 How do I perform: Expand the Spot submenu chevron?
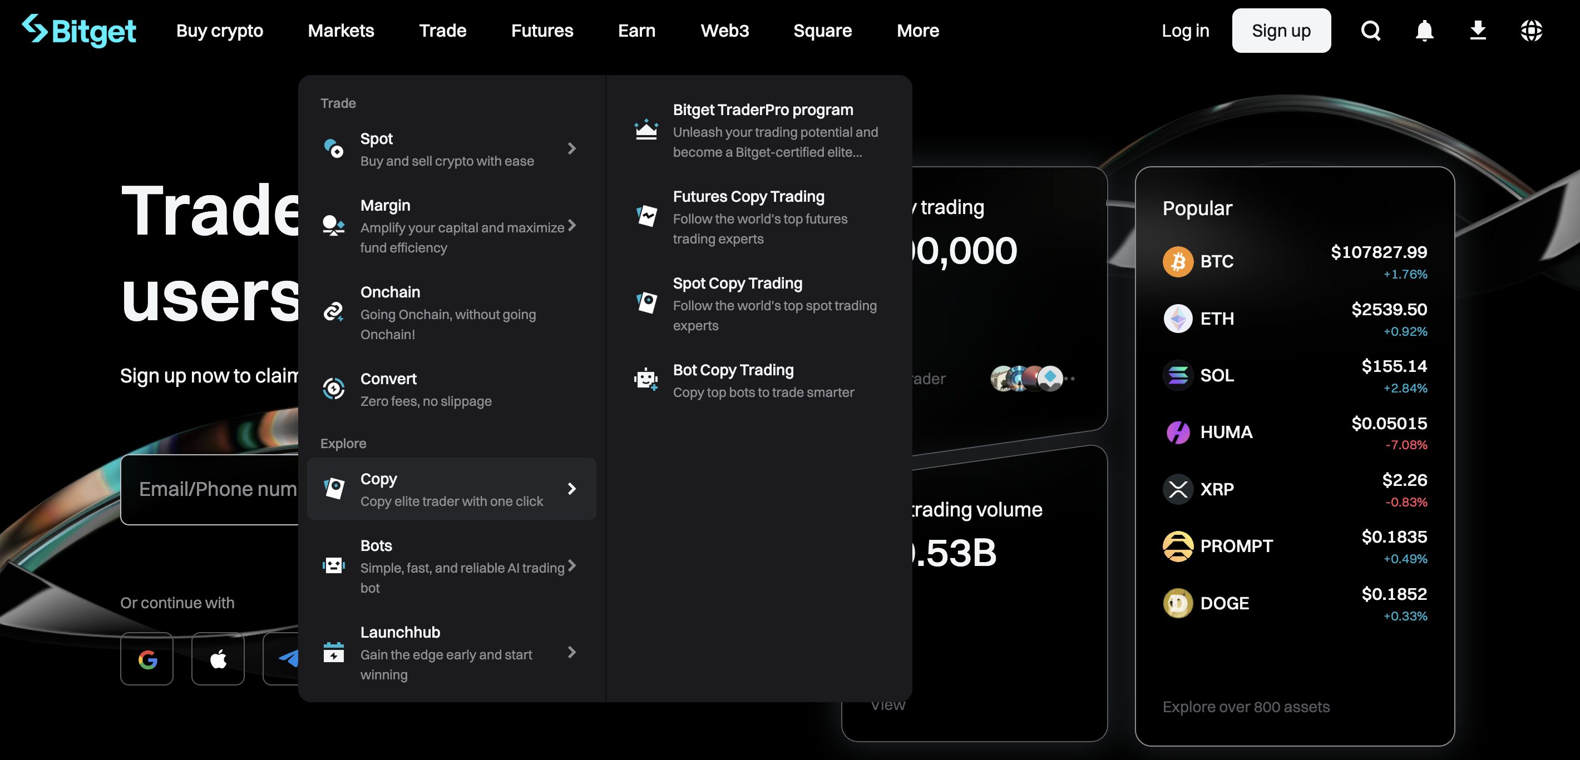(572, 148)
